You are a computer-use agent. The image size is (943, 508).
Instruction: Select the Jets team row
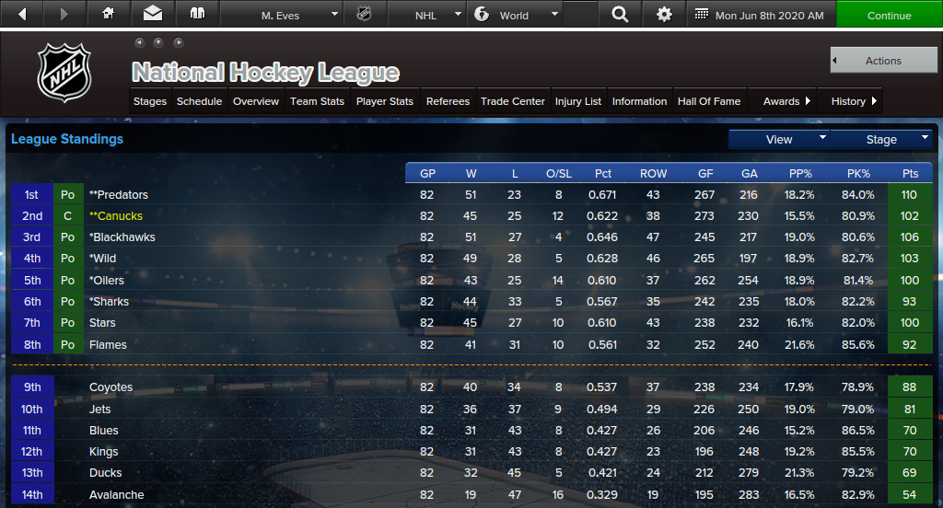471,409
